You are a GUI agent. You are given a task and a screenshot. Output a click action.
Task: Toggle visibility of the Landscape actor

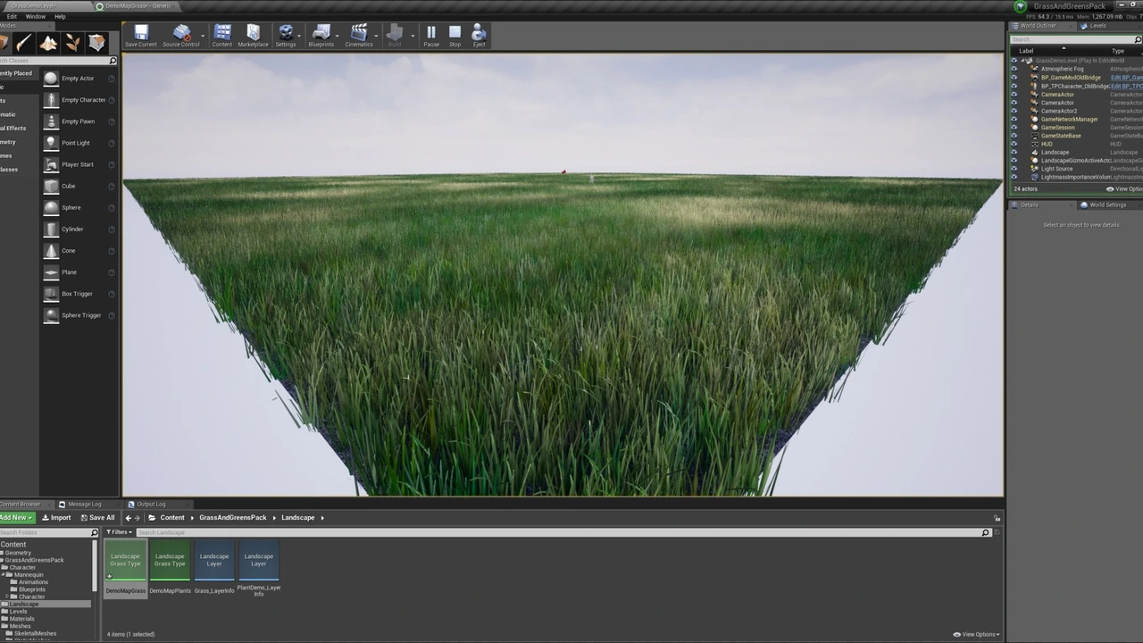1014,153
